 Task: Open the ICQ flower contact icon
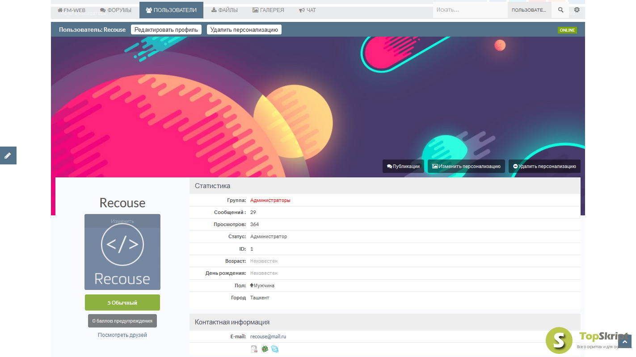[265, 349]
